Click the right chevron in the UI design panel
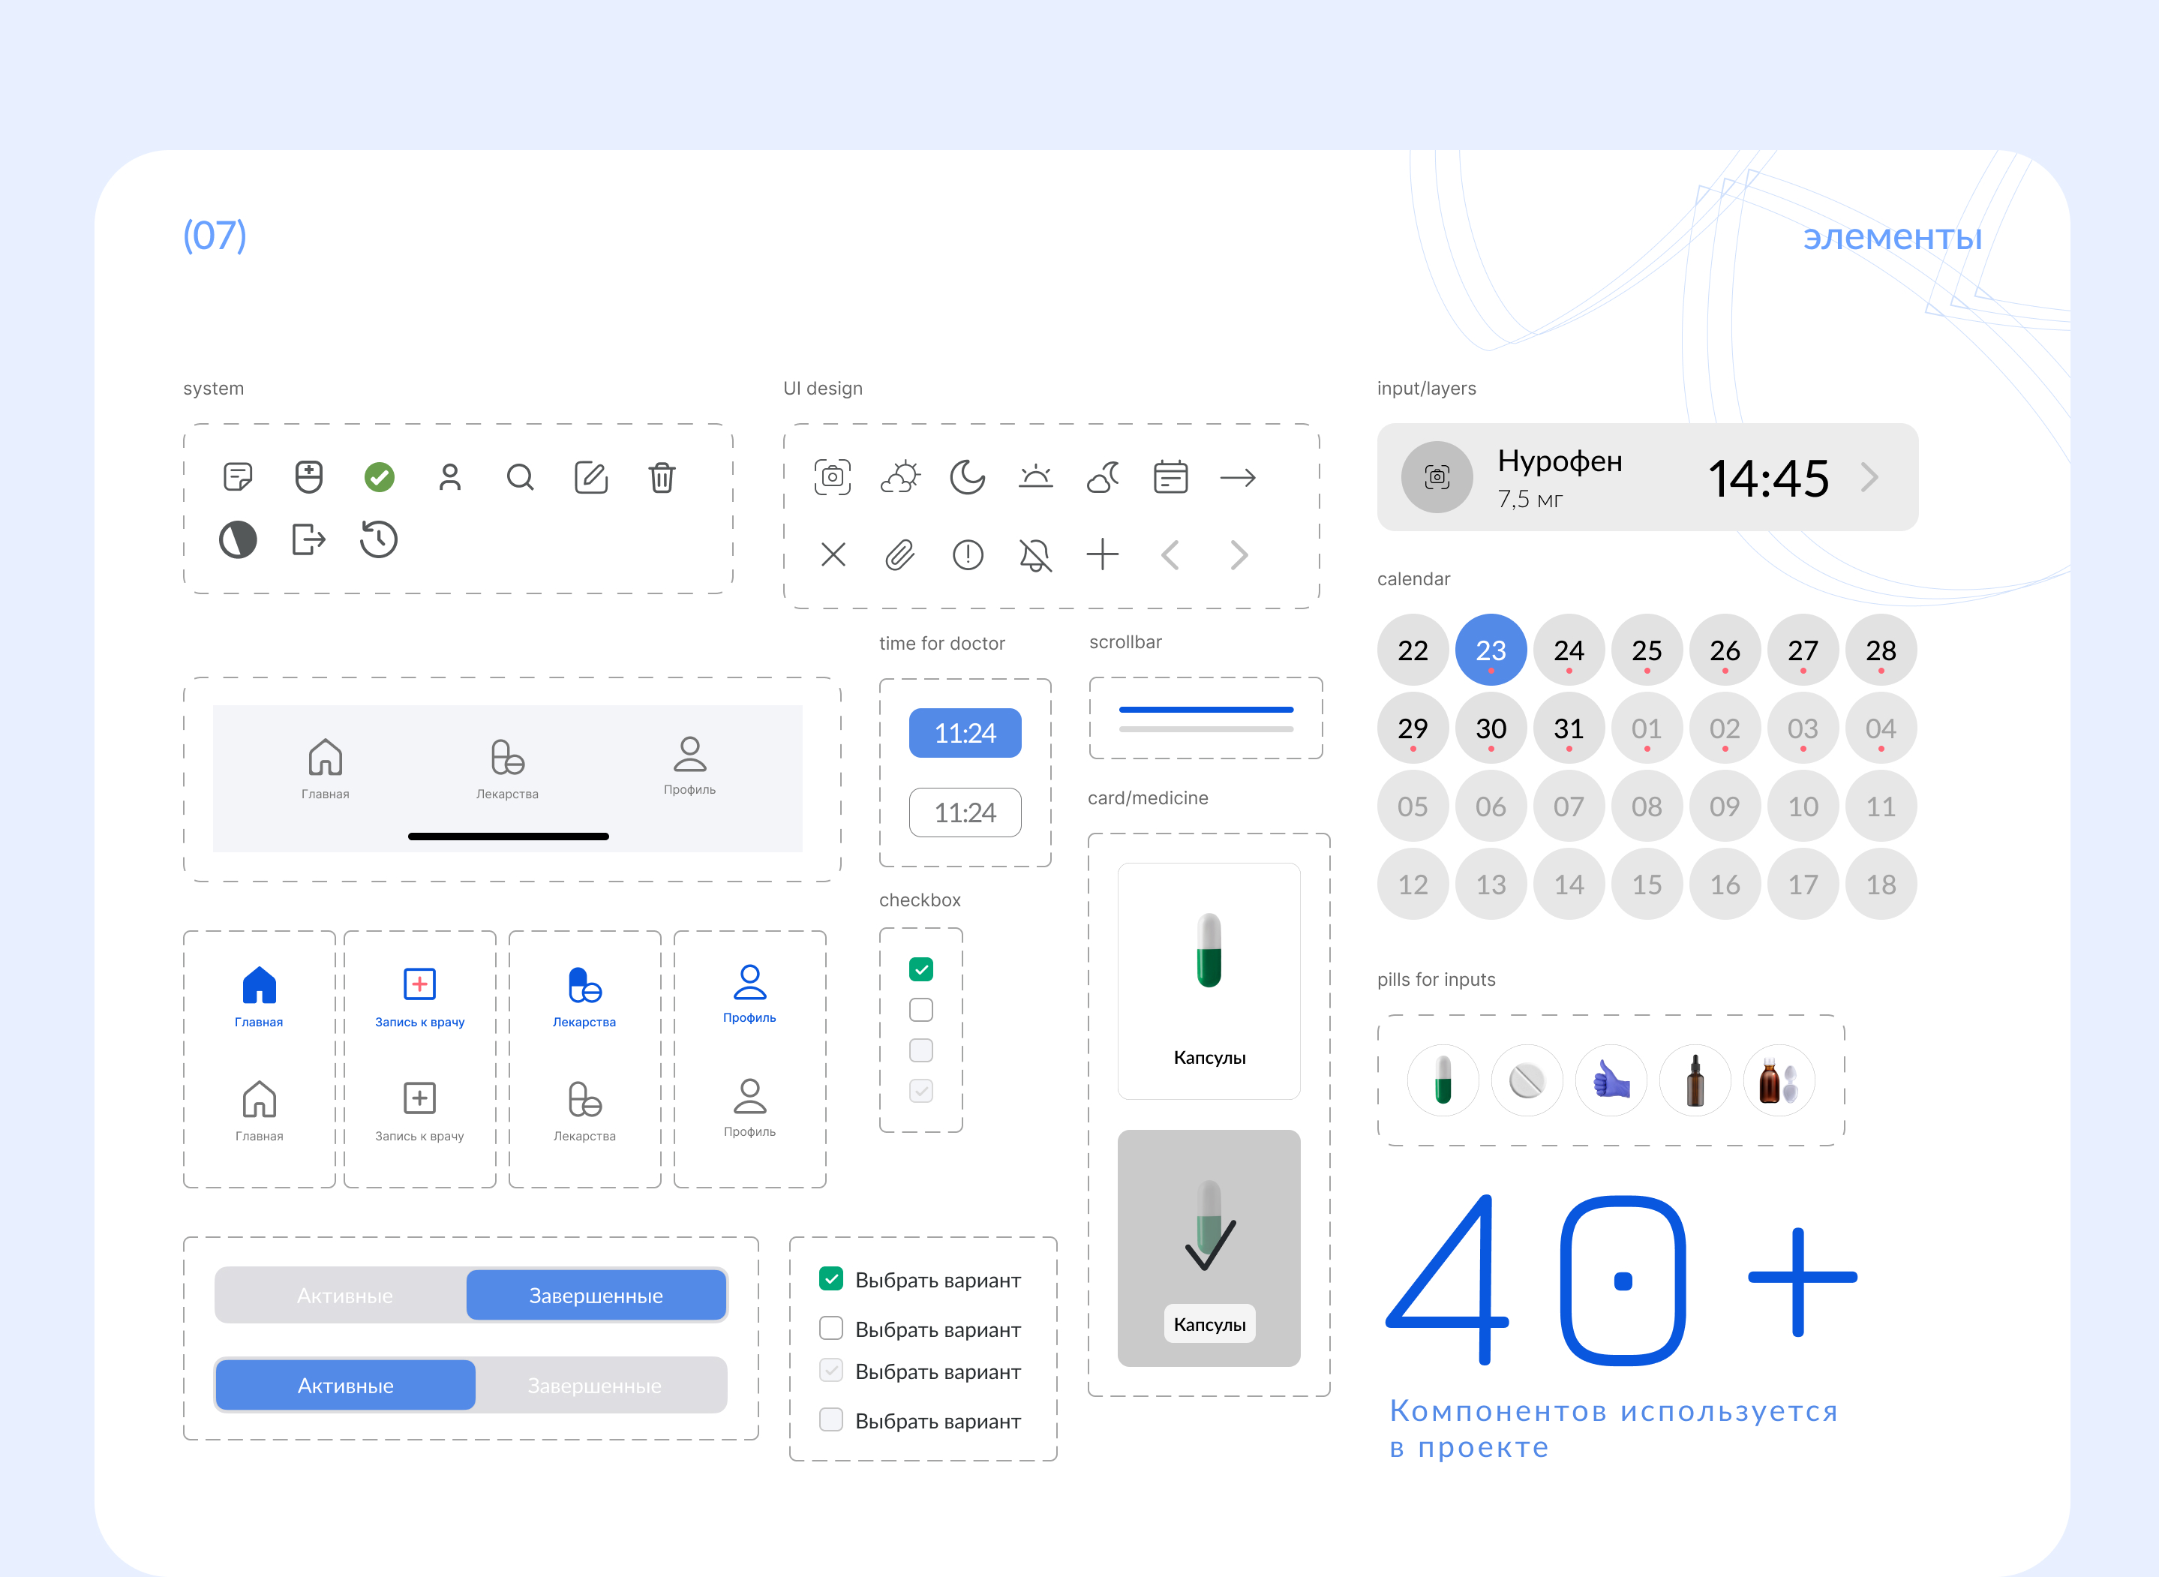 (1239, 554)
